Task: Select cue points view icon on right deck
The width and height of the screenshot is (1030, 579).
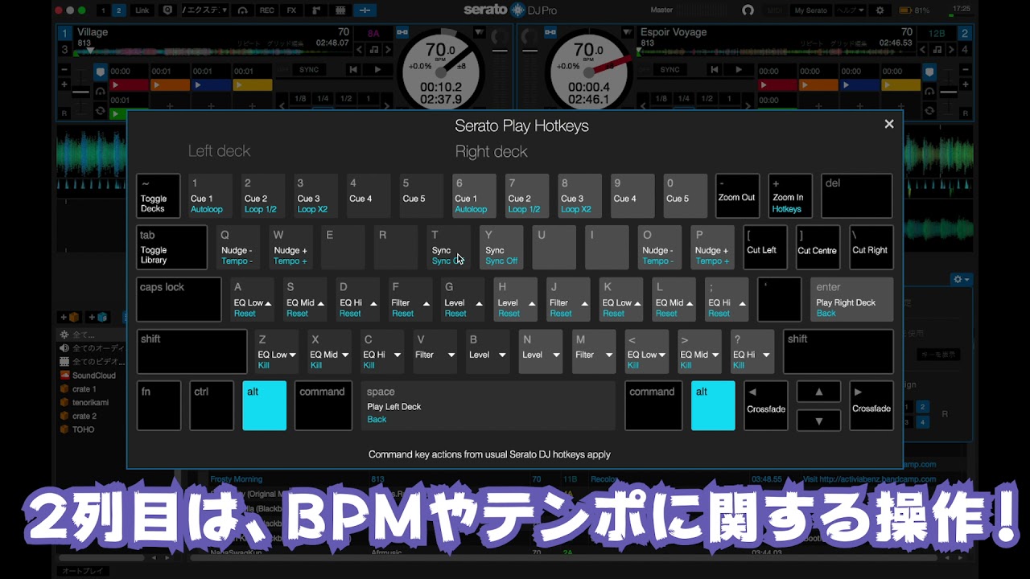Action: click(929, 72)
